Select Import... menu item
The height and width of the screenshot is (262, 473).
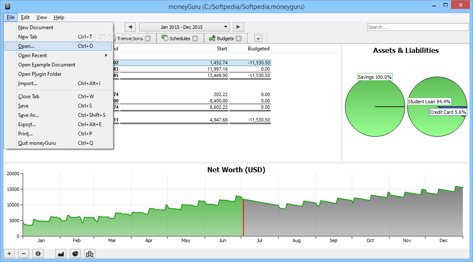pyautogui.click(x=59, y=83)
